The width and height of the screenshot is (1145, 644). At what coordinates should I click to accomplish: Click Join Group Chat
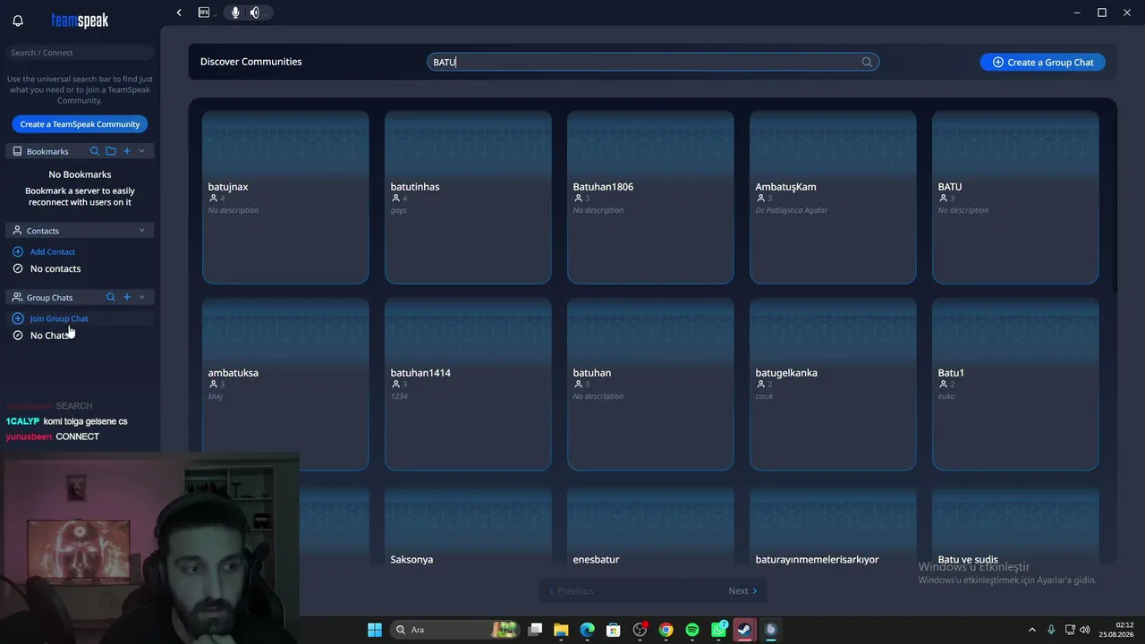coord(59,318)
